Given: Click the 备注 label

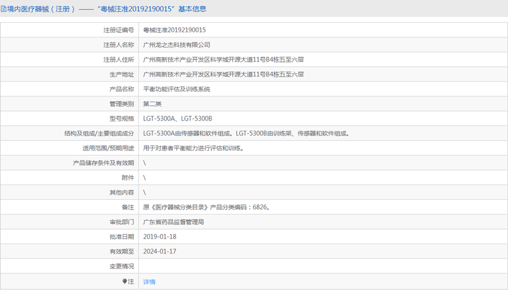Looking at the screenshot, I should pos(128,207).
